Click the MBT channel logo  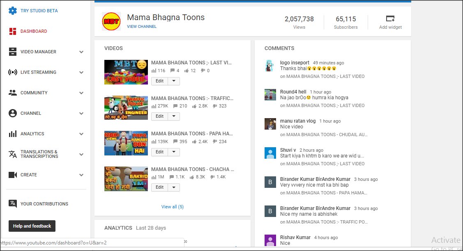tap(111, 21)
